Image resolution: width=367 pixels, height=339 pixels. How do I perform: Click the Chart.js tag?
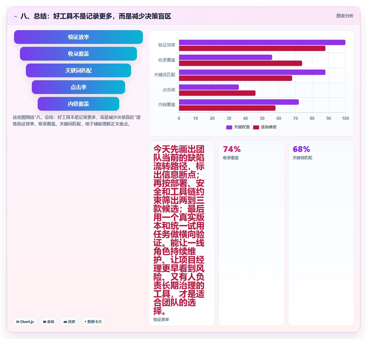point(25,322)
